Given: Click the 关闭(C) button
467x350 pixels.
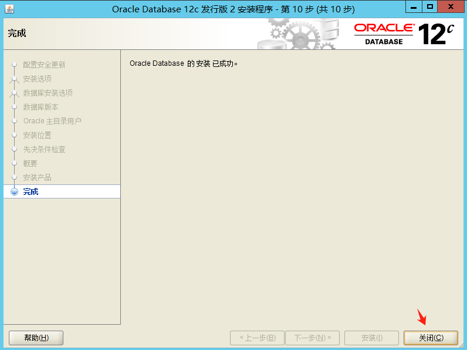Looking at the screenshot, I should tap(431, 338).
